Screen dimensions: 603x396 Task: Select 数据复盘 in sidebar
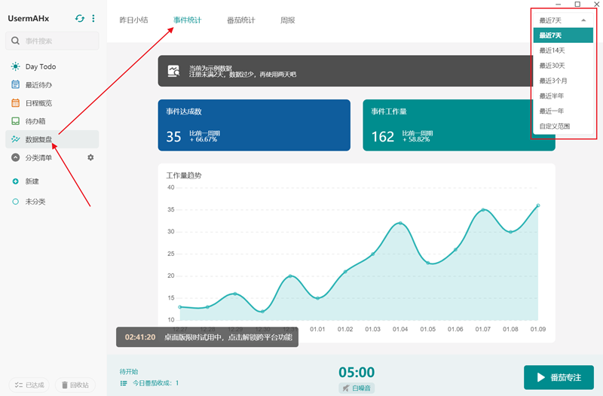[52, 139]
